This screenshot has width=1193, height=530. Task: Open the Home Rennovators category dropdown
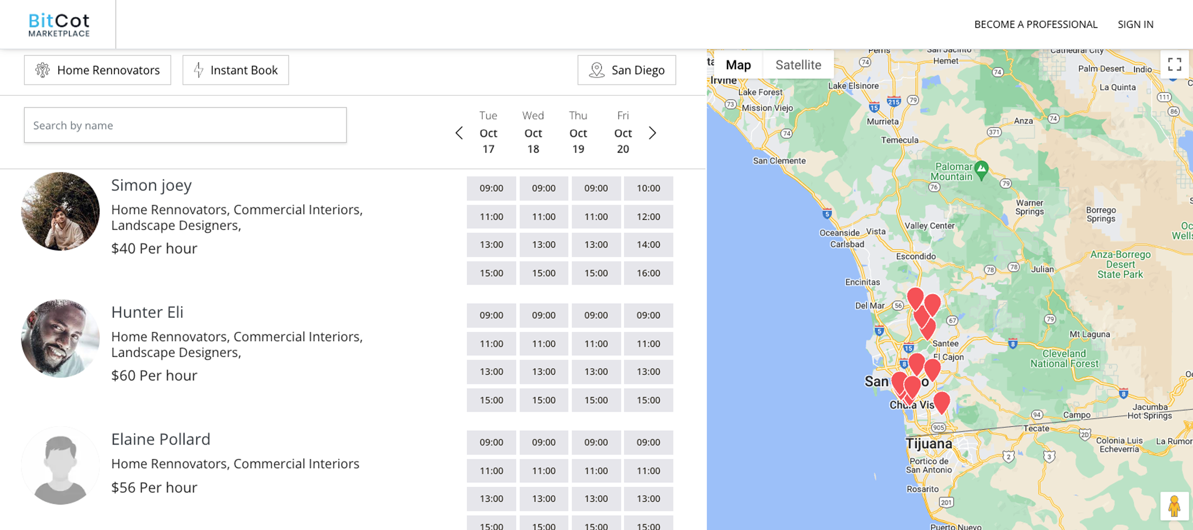[97, 70]
